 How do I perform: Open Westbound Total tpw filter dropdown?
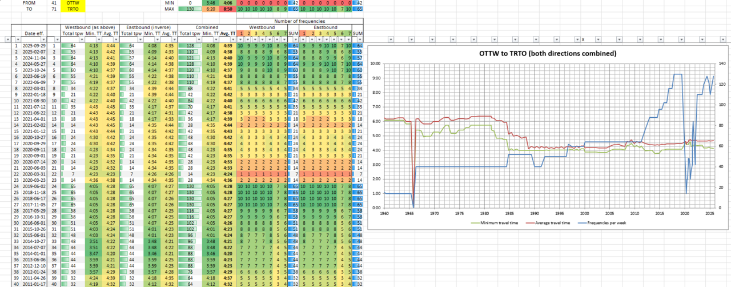82,39
